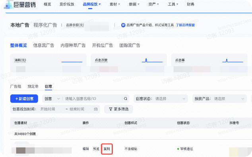Image resolution: width=252 pixels, height=157 pixels.
Task: Click the 更多筛选 button
Action: pyautogui.click(x=118, y=109)
